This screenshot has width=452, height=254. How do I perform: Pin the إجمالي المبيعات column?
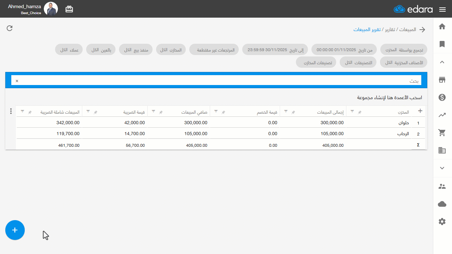[293, 112]
